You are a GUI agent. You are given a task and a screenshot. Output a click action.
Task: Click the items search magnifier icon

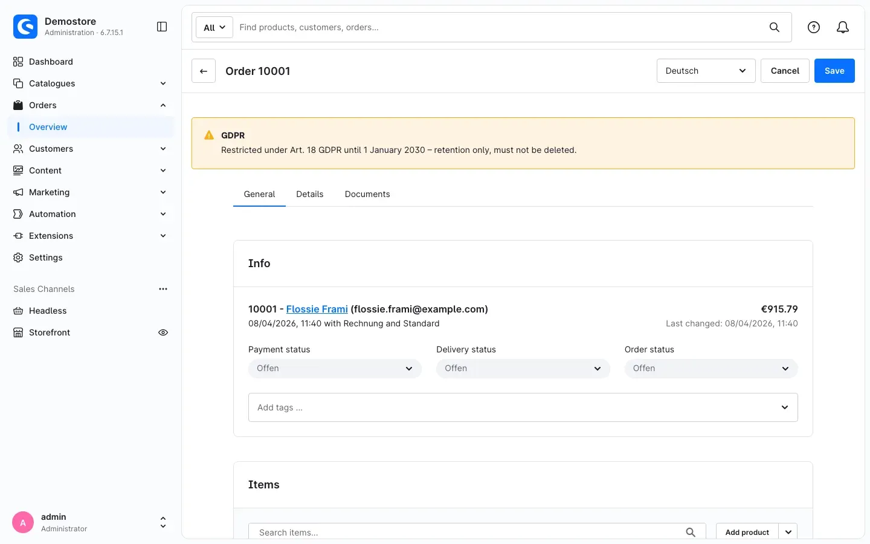click(x=691, y=533)
